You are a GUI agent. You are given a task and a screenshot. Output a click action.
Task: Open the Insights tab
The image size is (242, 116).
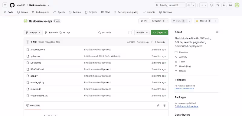149,12
